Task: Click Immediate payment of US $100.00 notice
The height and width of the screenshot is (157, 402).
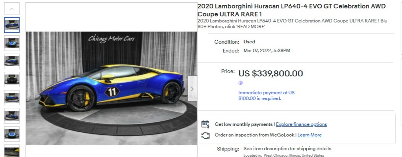Action: (266, 96)
